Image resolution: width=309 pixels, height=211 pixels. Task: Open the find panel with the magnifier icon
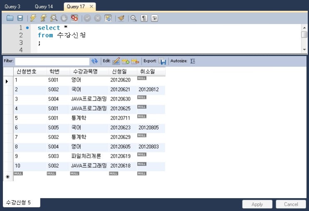[x=133, y=18]
